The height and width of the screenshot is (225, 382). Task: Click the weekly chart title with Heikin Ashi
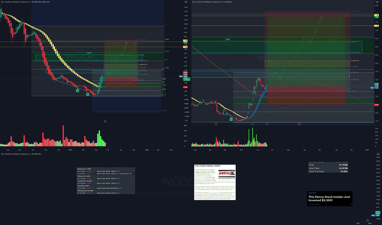pos(25,2)
